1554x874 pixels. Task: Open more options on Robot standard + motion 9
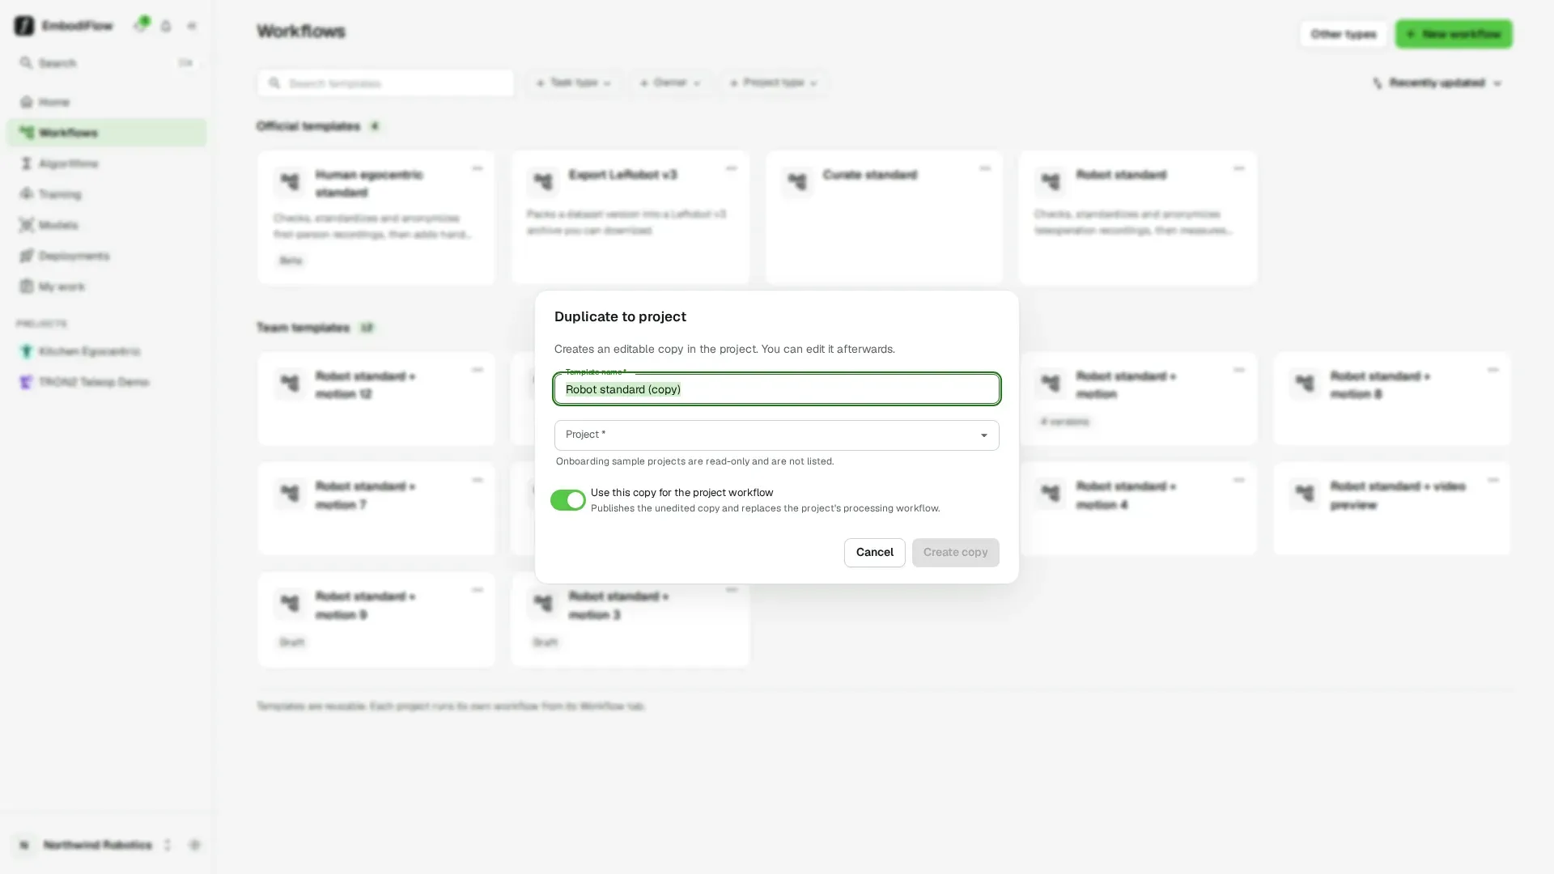point(477,590)
